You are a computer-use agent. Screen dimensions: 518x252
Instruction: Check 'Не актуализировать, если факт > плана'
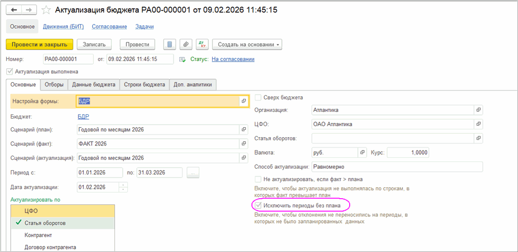click(x=258, y=179)
